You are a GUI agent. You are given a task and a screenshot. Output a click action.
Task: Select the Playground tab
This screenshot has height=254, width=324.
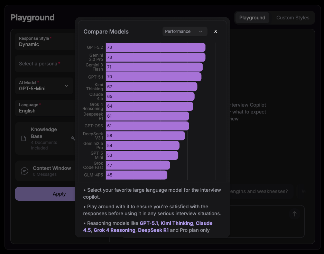pos(252,17)
